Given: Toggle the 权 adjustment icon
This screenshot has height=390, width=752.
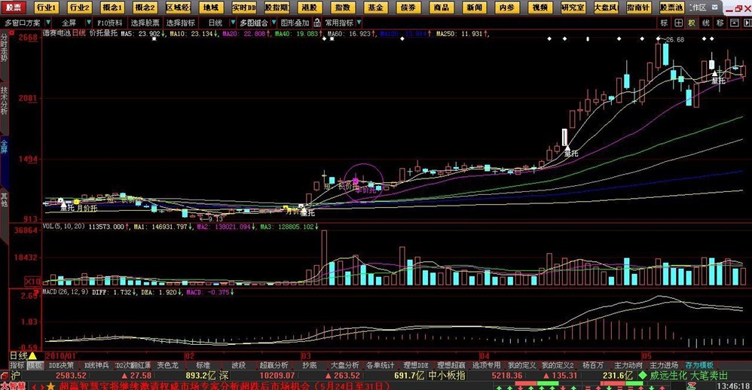Looking at the screenshot, I should 692,23.
